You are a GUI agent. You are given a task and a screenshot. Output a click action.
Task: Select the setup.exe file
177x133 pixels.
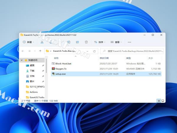point(106,74)
